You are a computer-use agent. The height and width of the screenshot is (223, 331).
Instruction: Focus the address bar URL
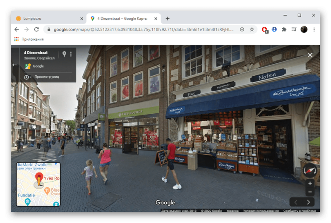[x=144, y=29]
